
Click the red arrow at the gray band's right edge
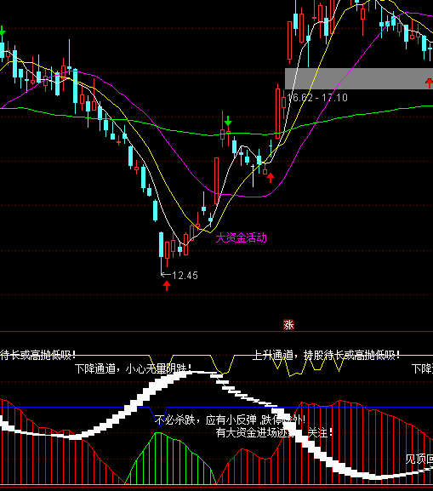(430, 83)
